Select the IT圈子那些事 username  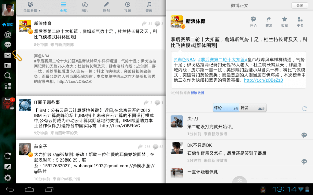coord(47,102)
